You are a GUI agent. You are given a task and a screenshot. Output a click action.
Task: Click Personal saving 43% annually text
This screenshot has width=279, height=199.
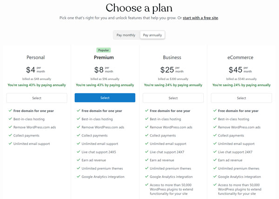[x=37, y=85]
